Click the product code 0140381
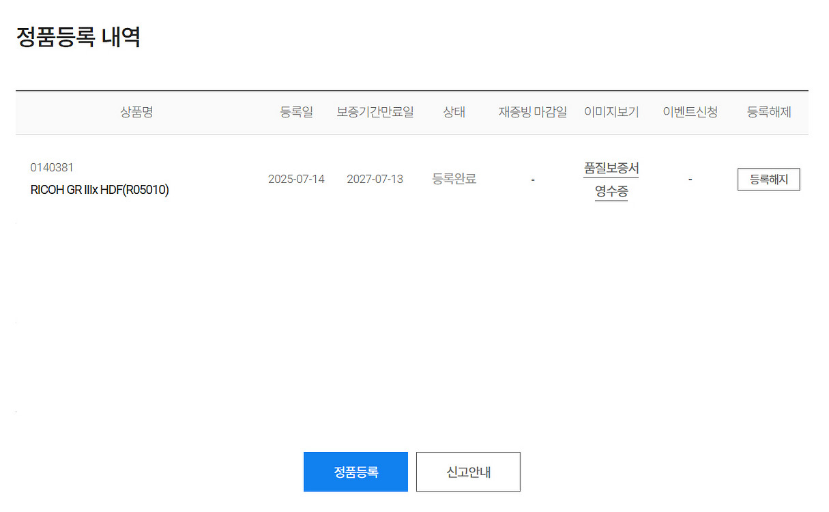This screenshot has height=512, width=829. 52,167
